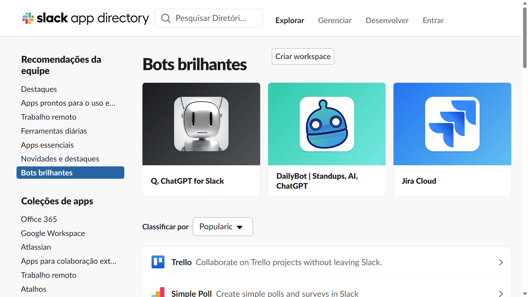This screenshot has width=528, height=297.
Task: Click the Desenvolver navigation menu item
Action: (387, 20)
